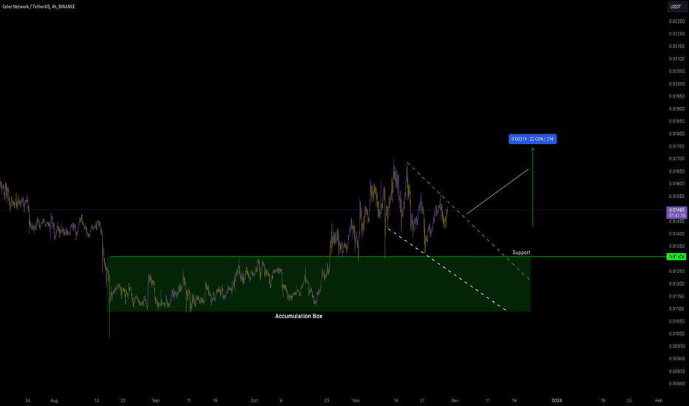
Task: Click the 0.00800 price axis label
Action: coord(676,384)
